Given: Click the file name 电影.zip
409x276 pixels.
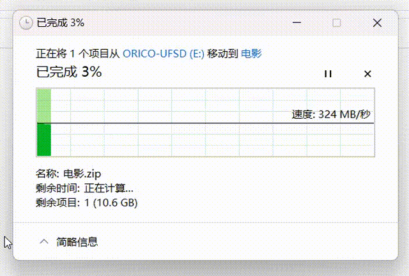Looking at the screenshot, I should 82,174.
